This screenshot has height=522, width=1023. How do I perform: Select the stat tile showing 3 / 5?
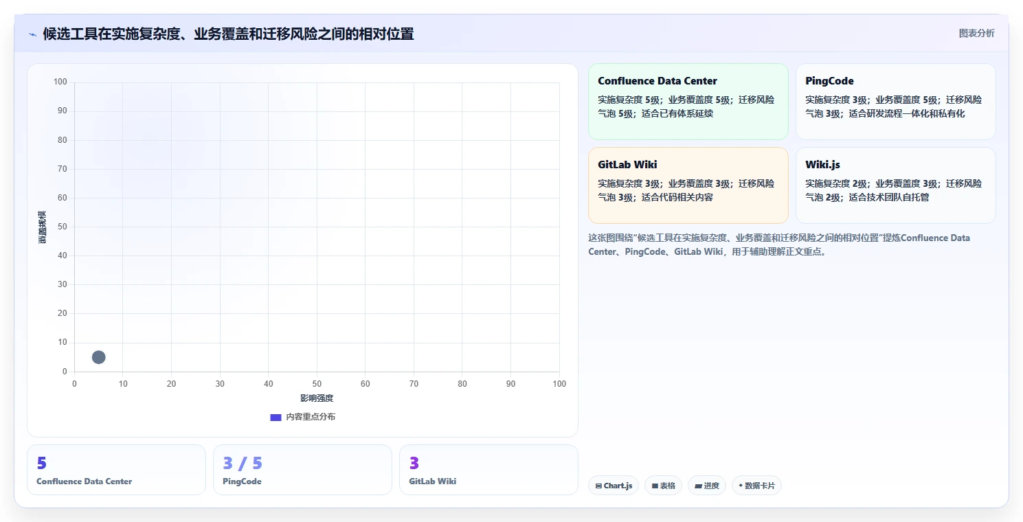302,470
